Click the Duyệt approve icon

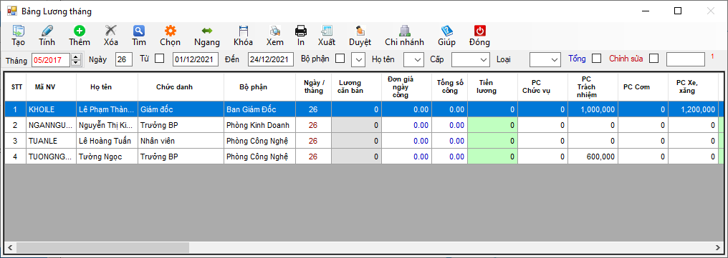360,31
